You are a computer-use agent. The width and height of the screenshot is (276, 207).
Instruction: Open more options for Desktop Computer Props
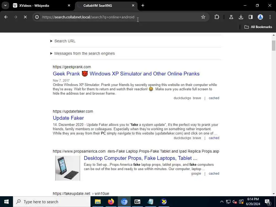(205, 174)
